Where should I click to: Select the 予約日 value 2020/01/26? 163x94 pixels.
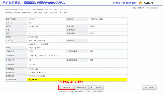coord(33,26)
